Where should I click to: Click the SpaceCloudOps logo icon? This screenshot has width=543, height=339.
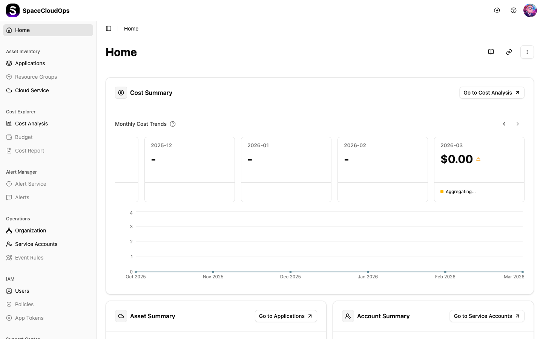coord(13,11)
